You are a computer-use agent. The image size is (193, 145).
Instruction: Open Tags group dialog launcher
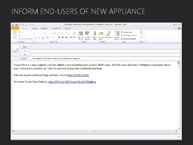click(x=136, y=42)
